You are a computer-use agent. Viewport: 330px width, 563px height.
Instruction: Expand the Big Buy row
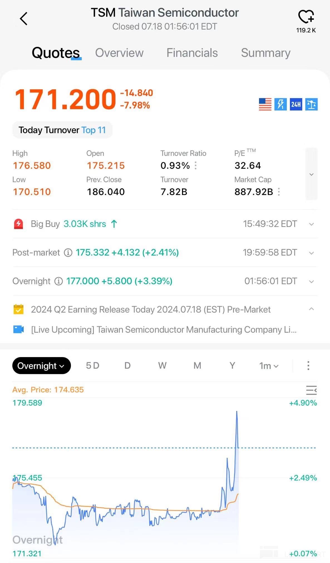pyautogui.click(x=311, y=224)
